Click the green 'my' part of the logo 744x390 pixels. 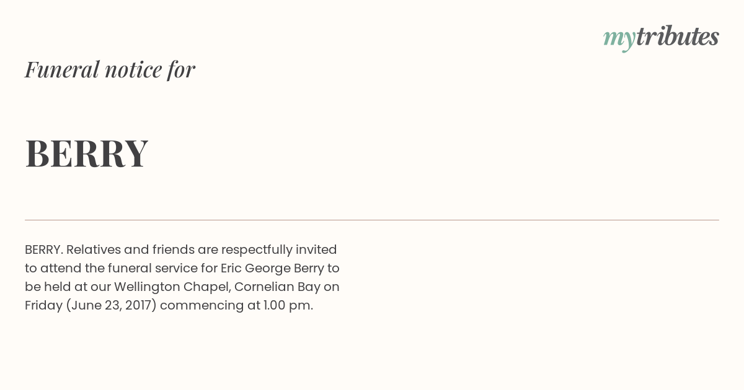pyautogui.click(x=619, y=40)
